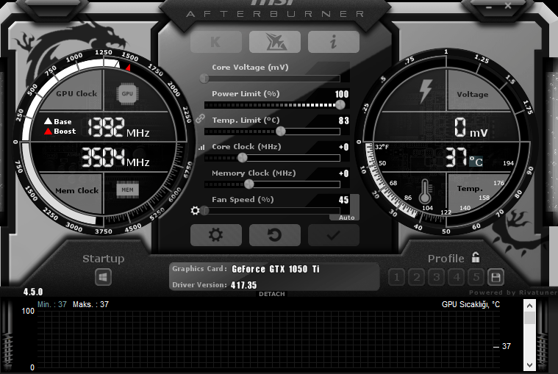Screen dimensions: 558x374
Task: Select profile slot 3
Action: (x=436, y=277)
